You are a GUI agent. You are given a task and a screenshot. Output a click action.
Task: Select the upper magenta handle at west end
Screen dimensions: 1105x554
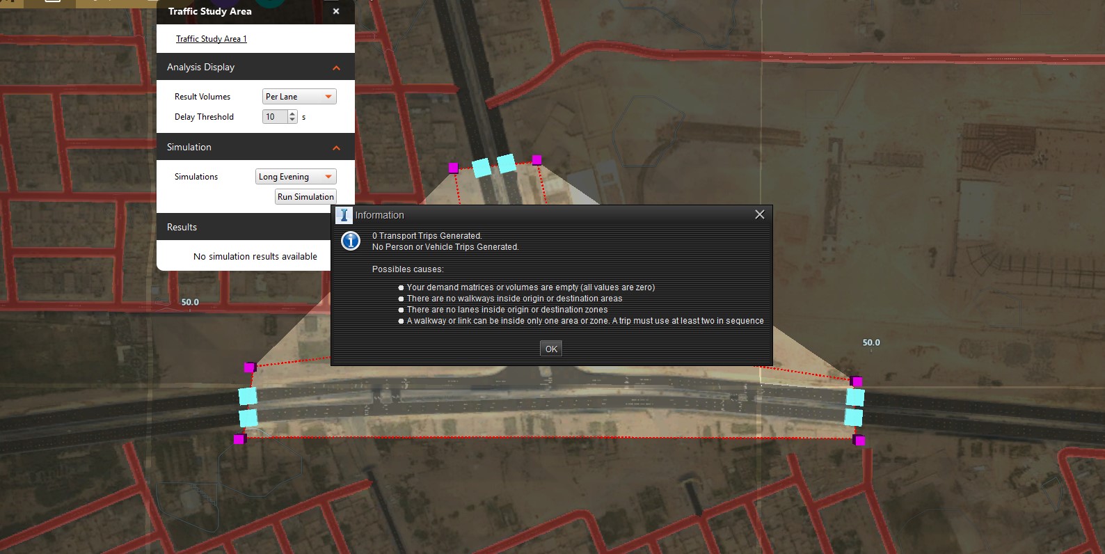coord(250,367)
